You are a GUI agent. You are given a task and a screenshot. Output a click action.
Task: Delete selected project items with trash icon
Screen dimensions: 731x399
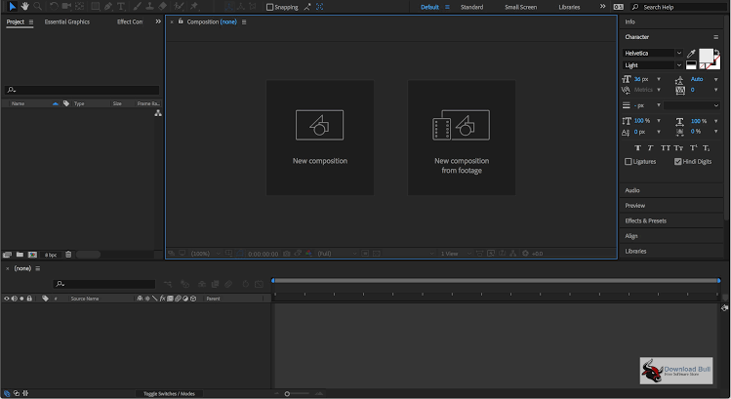coord(68,255)
